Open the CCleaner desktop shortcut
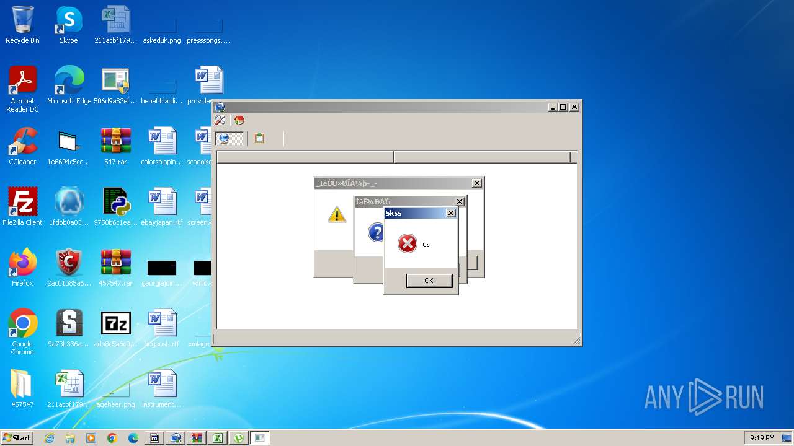 [22, 146]
